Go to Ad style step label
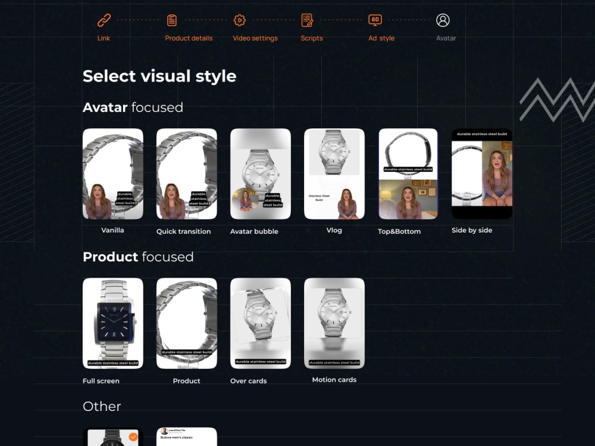The image size is (595, 446). pos(381,38)
